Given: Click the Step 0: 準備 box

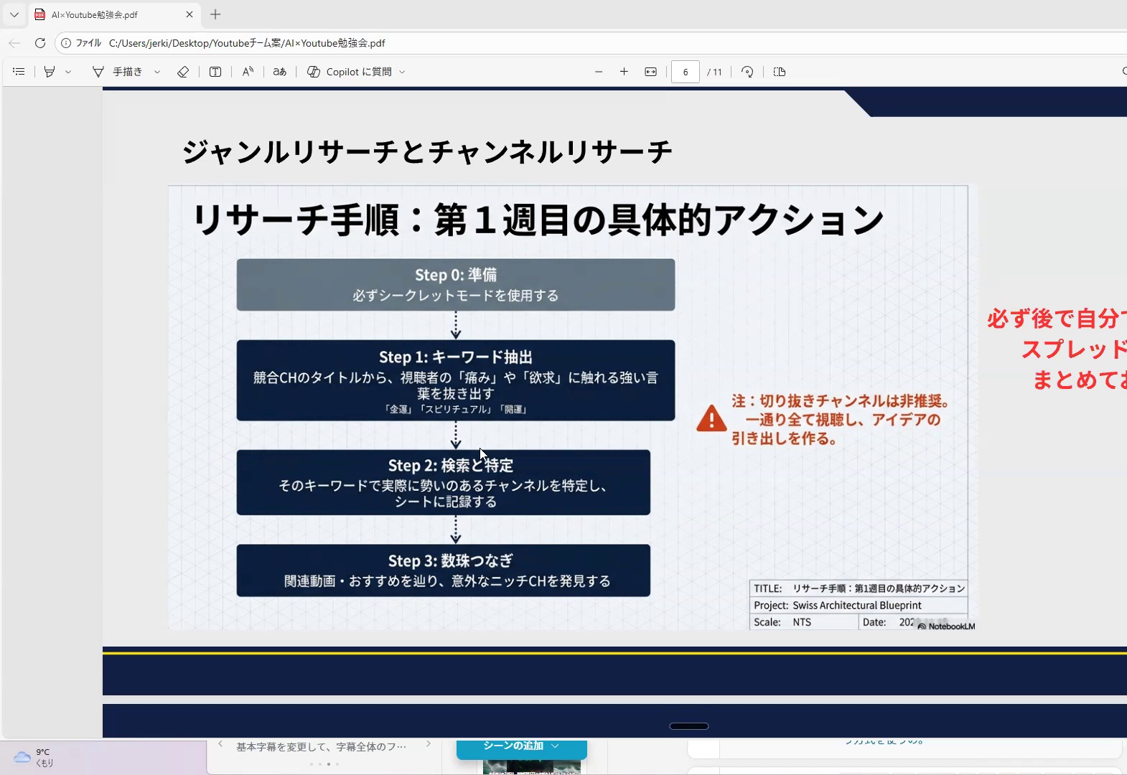Looking at the screenshot, I should [x=456, y=285].
